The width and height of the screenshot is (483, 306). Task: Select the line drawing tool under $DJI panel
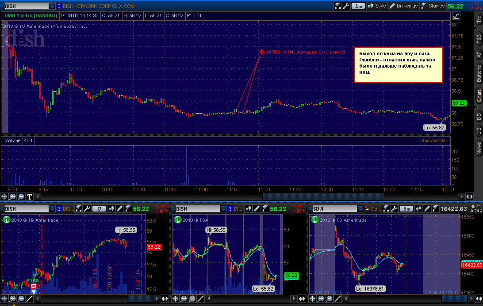tap(338, 298)
